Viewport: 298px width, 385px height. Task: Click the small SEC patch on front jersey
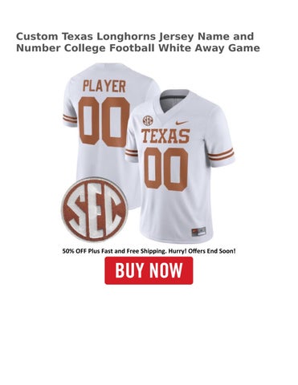coord(148,120)
